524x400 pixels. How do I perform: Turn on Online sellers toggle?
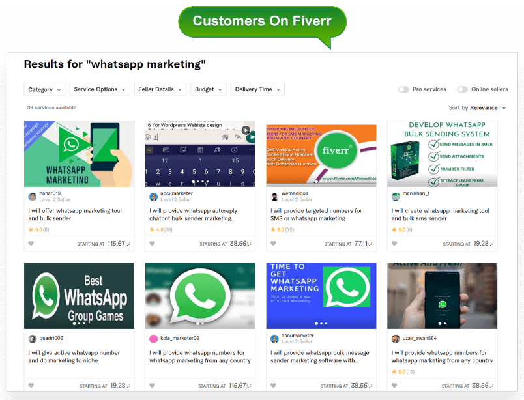pyautogui.click(x=463, y=89)
